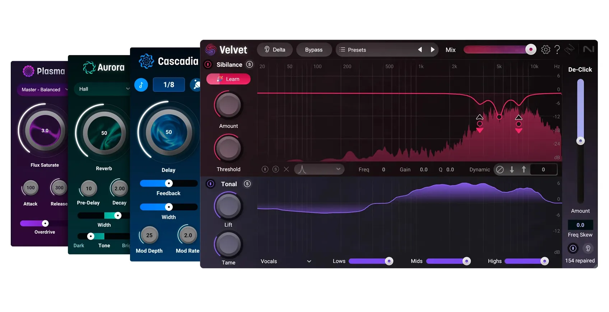Viewport: 609px width, 312px height.
Task: Click upper triangle handle of left Sibilance band
Action: (480, 117)
